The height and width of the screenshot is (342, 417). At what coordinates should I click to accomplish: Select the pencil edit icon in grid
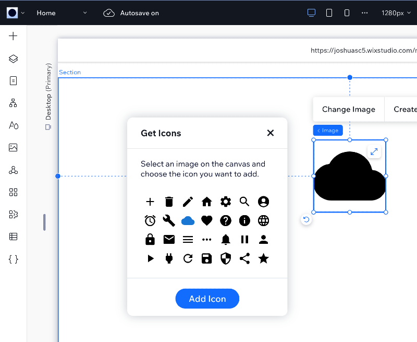point(188,202)
